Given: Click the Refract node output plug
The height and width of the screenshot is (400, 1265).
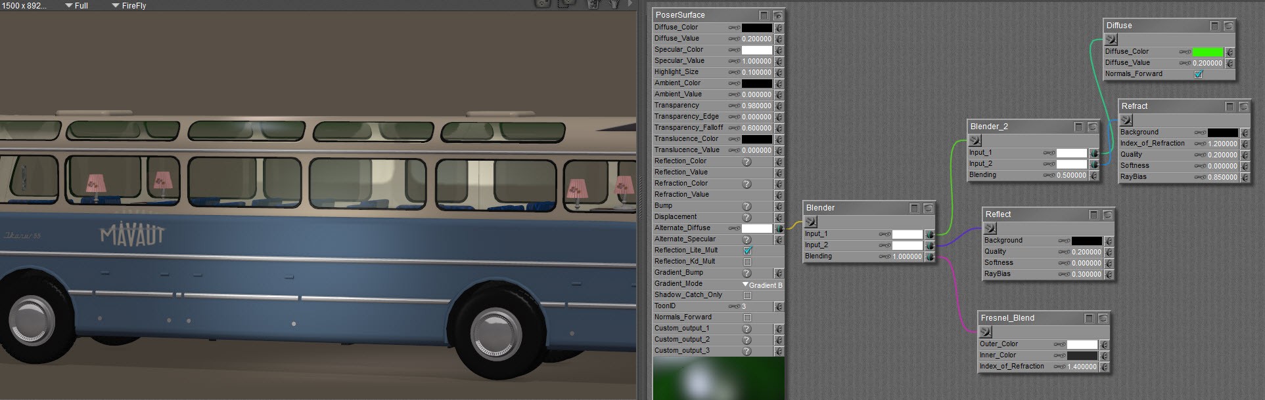Looking at the screenshot, I should (1126, 120).
